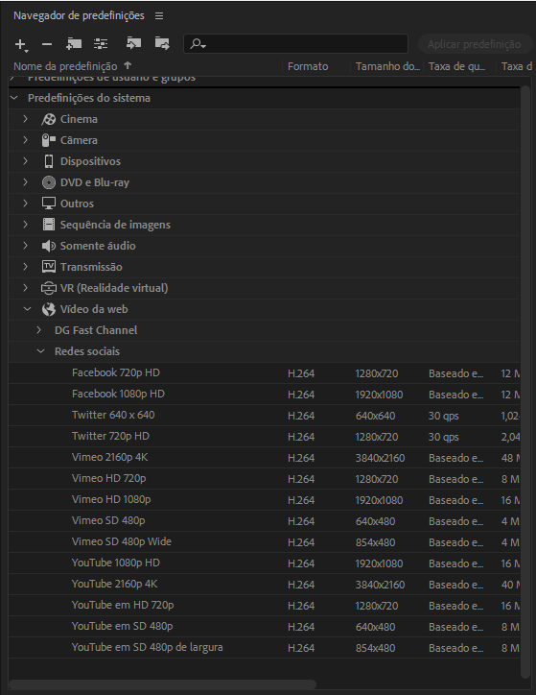Open the preset settings sliders icon

pyautogui.click(x=101, y=44)
